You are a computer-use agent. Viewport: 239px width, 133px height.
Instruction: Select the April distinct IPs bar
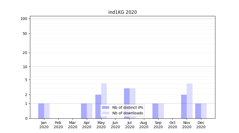[x=84, y=111]
